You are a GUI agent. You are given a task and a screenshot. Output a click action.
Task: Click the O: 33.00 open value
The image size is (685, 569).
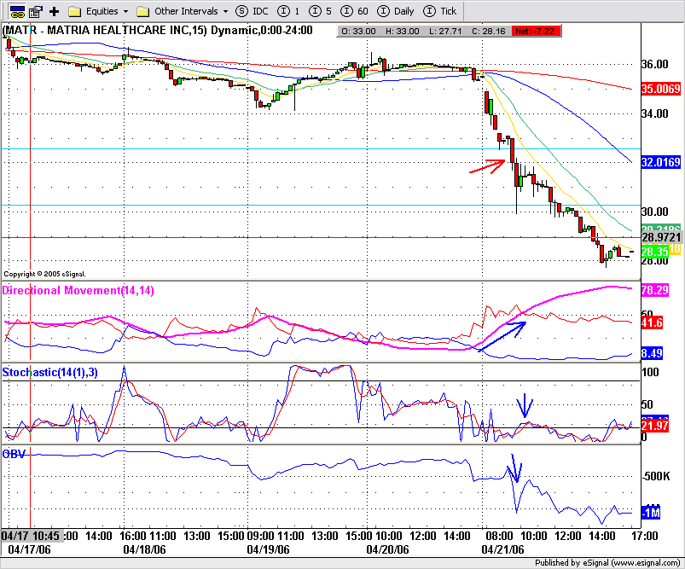coord(358,31)
